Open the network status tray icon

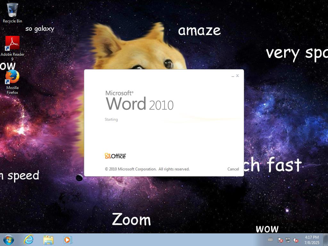click(x=288, y=240)
